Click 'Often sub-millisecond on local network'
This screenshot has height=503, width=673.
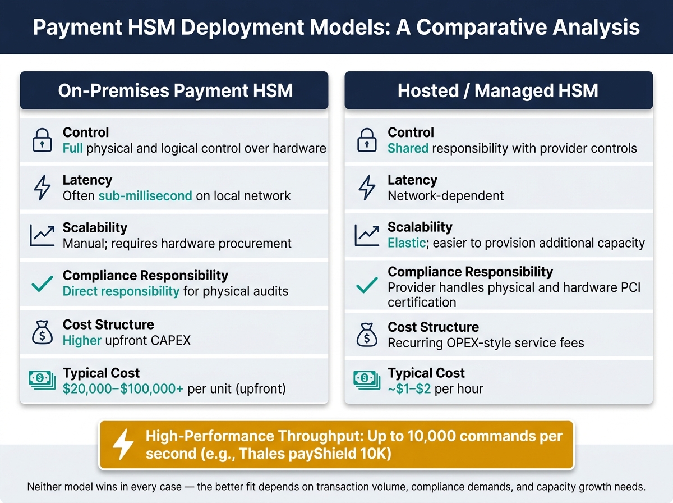(177, 196)
